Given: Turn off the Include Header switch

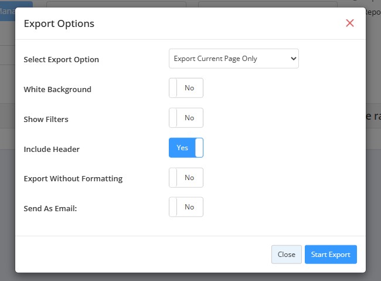Looking at the screenshot, I should pyautogui.click(x=186, y=148).
